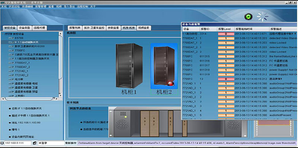Select the 机柜1 server rack icon
This screenshot has height=148, width=298.
[x=129, y=65]
